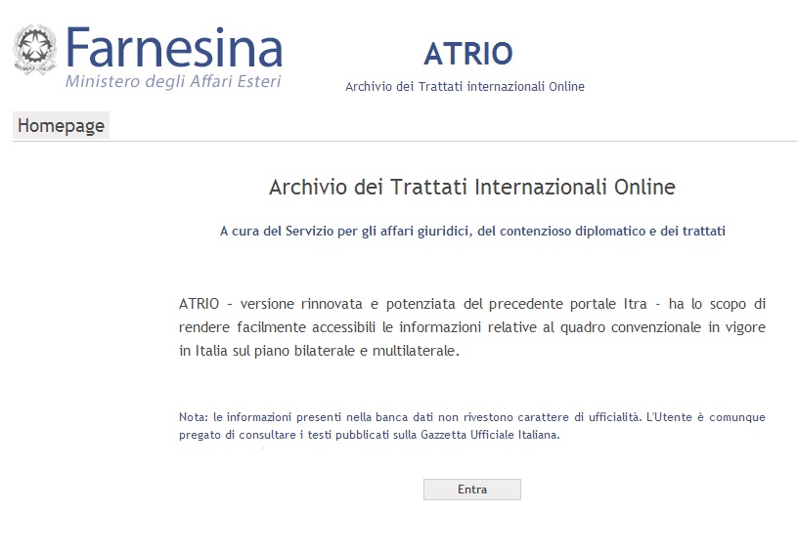The width and height of the screenshot is (797, 554).
Task: Click the Farnesina logo wordmark
Action: click(174, 46)
